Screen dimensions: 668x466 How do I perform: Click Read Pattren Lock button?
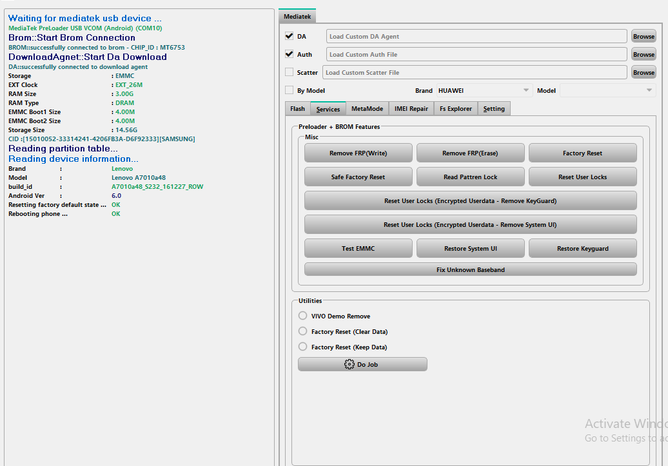tap(470, 177)
